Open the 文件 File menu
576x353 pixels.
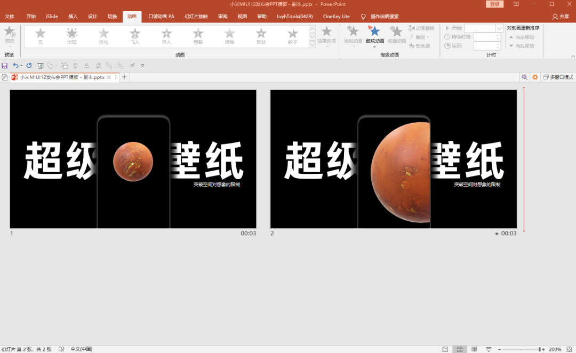(x=10, y=17)
